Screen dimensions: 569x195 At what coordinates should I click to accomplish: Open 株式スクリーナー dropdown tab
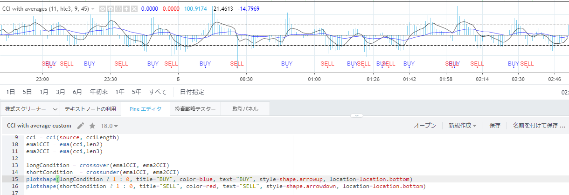[30, 109]
